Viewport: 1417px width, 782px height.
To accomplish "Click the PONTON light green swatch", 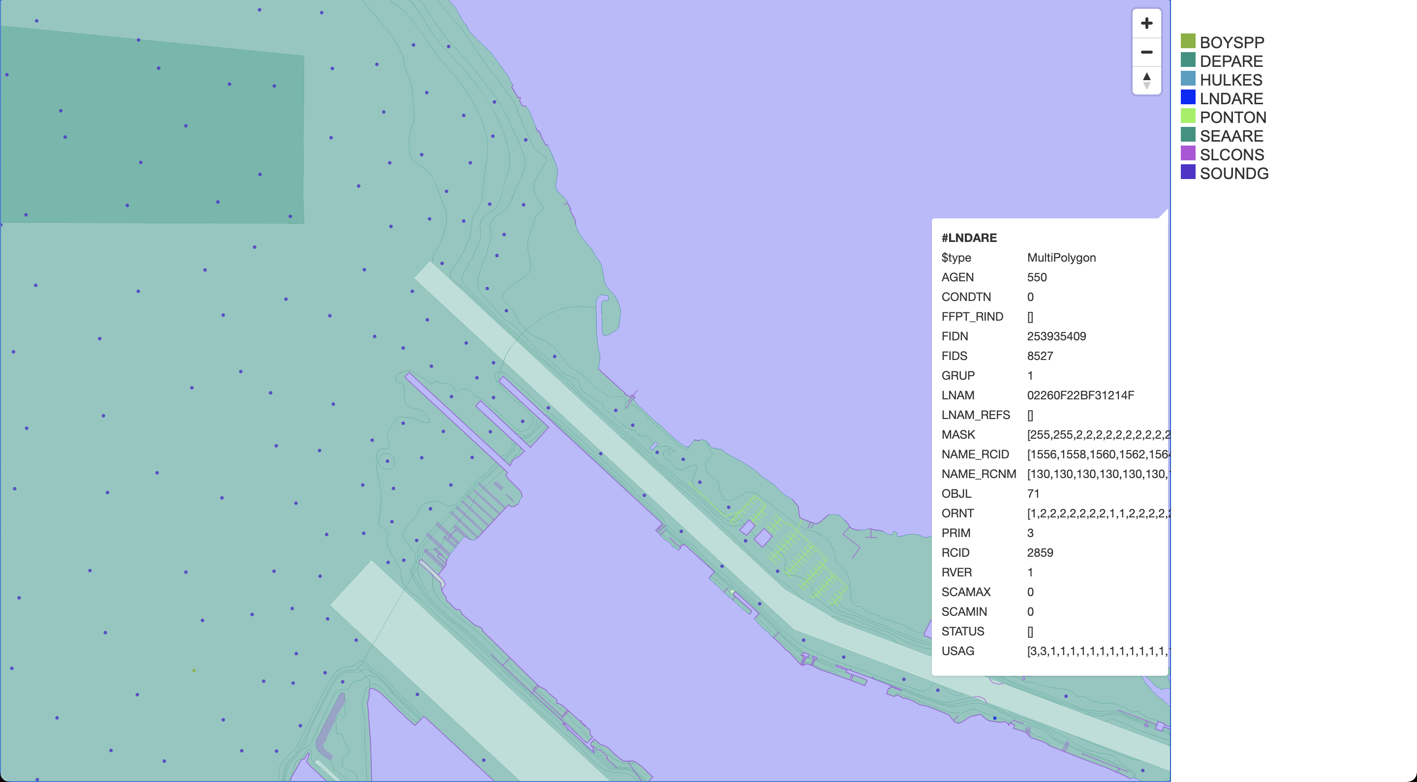I will click(1188, 116).
